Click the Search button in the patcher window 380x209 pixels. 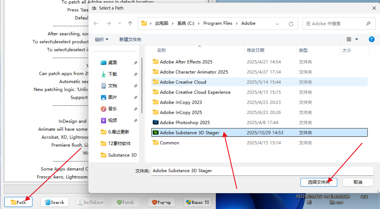point(54,202)
